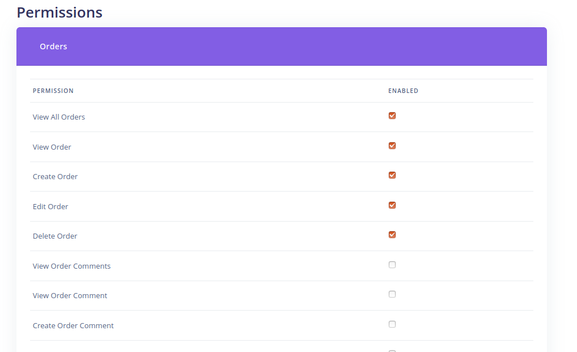Viewport: 577px width, 352px height.
Task: Click the Edit Order permission label
Action: pos(50,206)
